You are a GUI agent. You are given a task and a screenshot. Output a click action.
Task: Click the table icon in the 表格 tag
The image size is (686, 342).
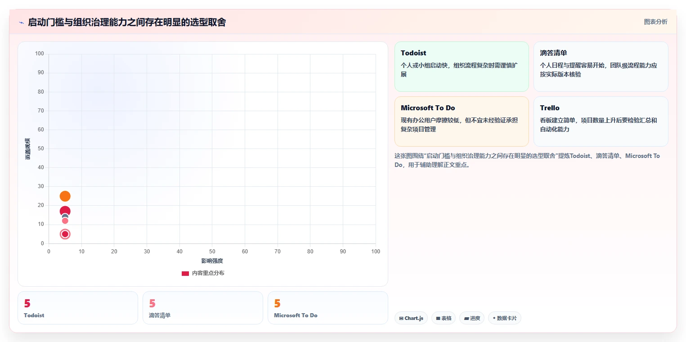(438, 319)
